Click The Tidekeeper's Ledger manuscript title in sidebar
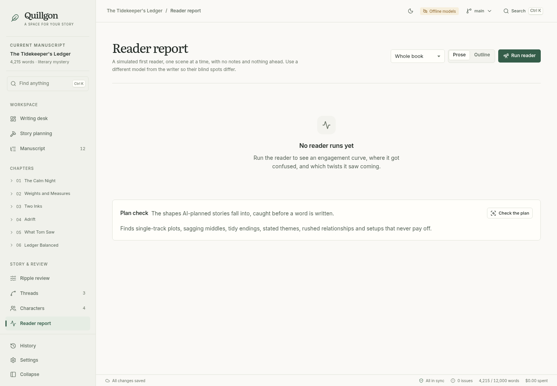 [x=40, y=54]
